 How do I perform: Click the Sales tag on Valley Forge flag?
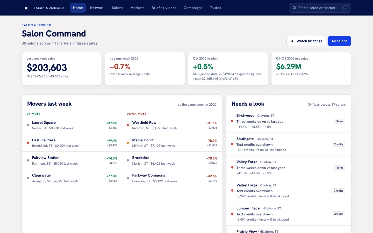340,168
